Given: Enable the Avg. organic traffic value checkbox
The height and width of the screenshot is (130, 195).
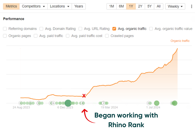Looking at the screenshot, I should coord(151,29).
